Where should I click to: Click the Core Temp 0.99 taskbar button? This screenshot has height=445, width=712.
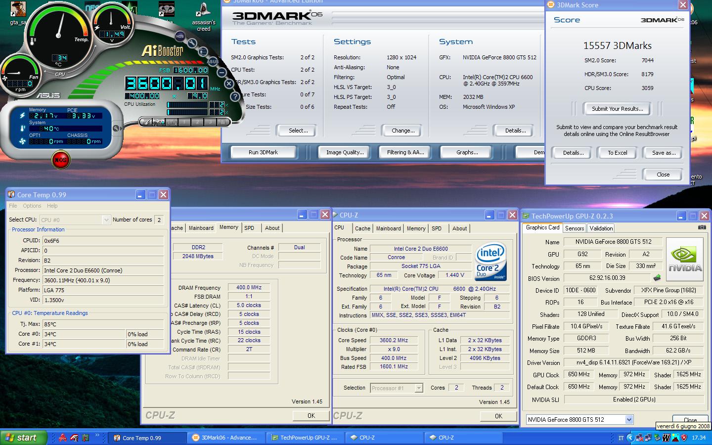click(147, 438)
